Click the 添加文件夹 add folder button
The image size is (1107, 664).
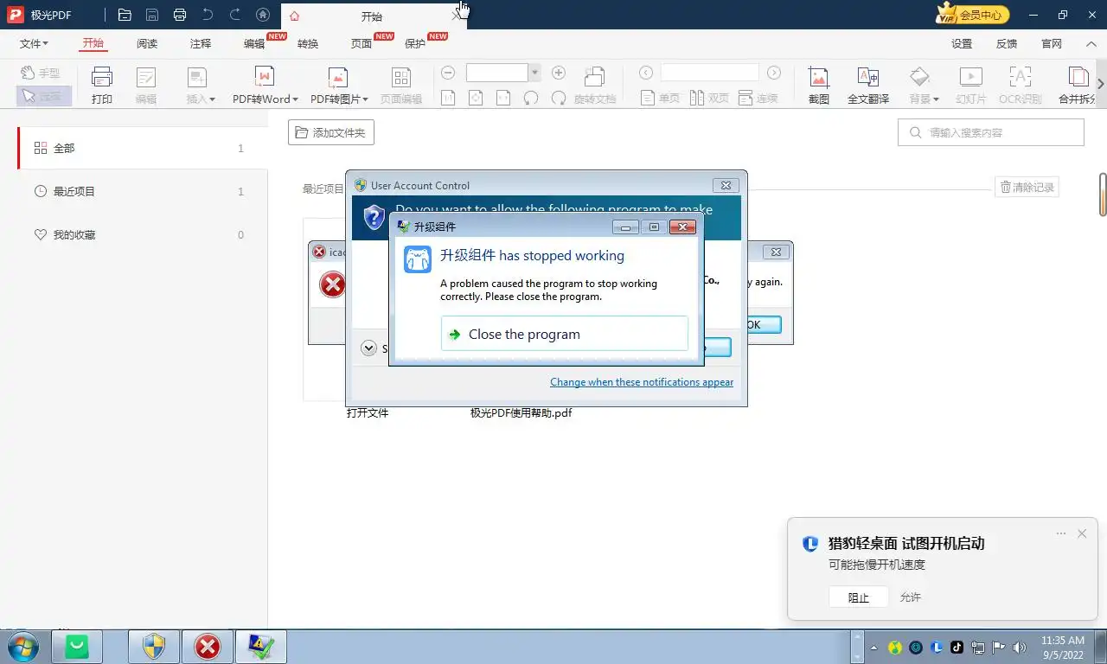[x=331, y=132]
